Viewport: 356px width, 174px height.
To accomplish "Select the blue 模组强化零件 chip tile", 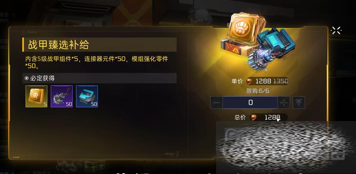I will tap(87, 96).
